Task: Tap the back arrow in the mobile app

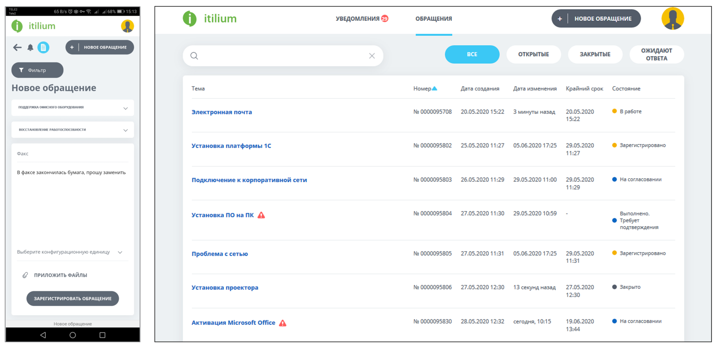Action: (17, 47)
